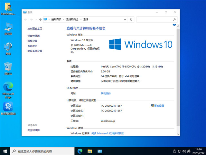206x155 pixels.
Task: Expand chevron after 系统和安全 breadcrumb
Action: (81, 19)
